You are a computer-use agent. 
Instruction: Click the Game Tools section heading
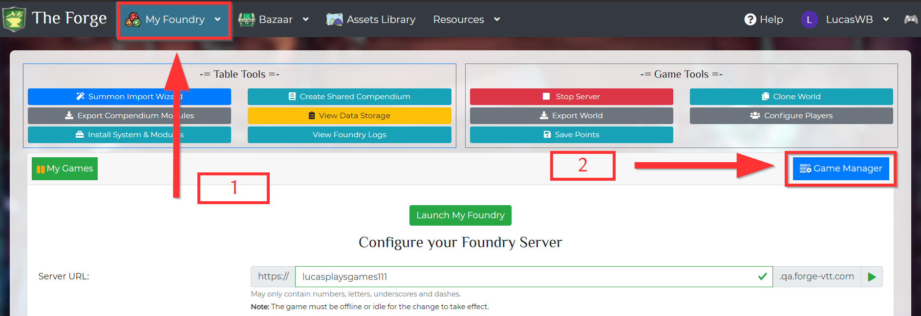point(681,74)
